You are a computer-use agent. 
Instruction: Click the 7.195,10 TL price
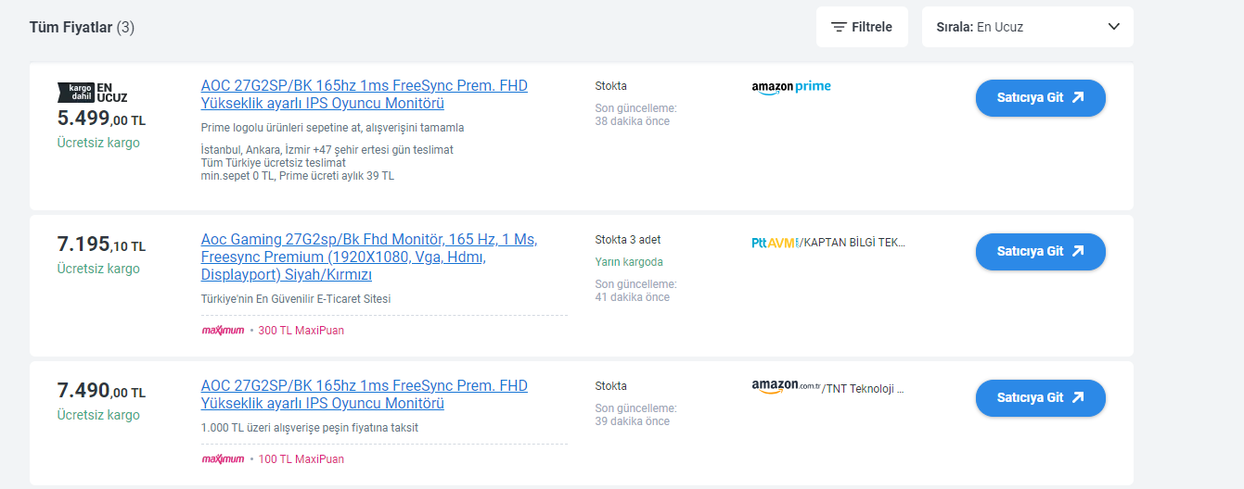tap(101, 245)
